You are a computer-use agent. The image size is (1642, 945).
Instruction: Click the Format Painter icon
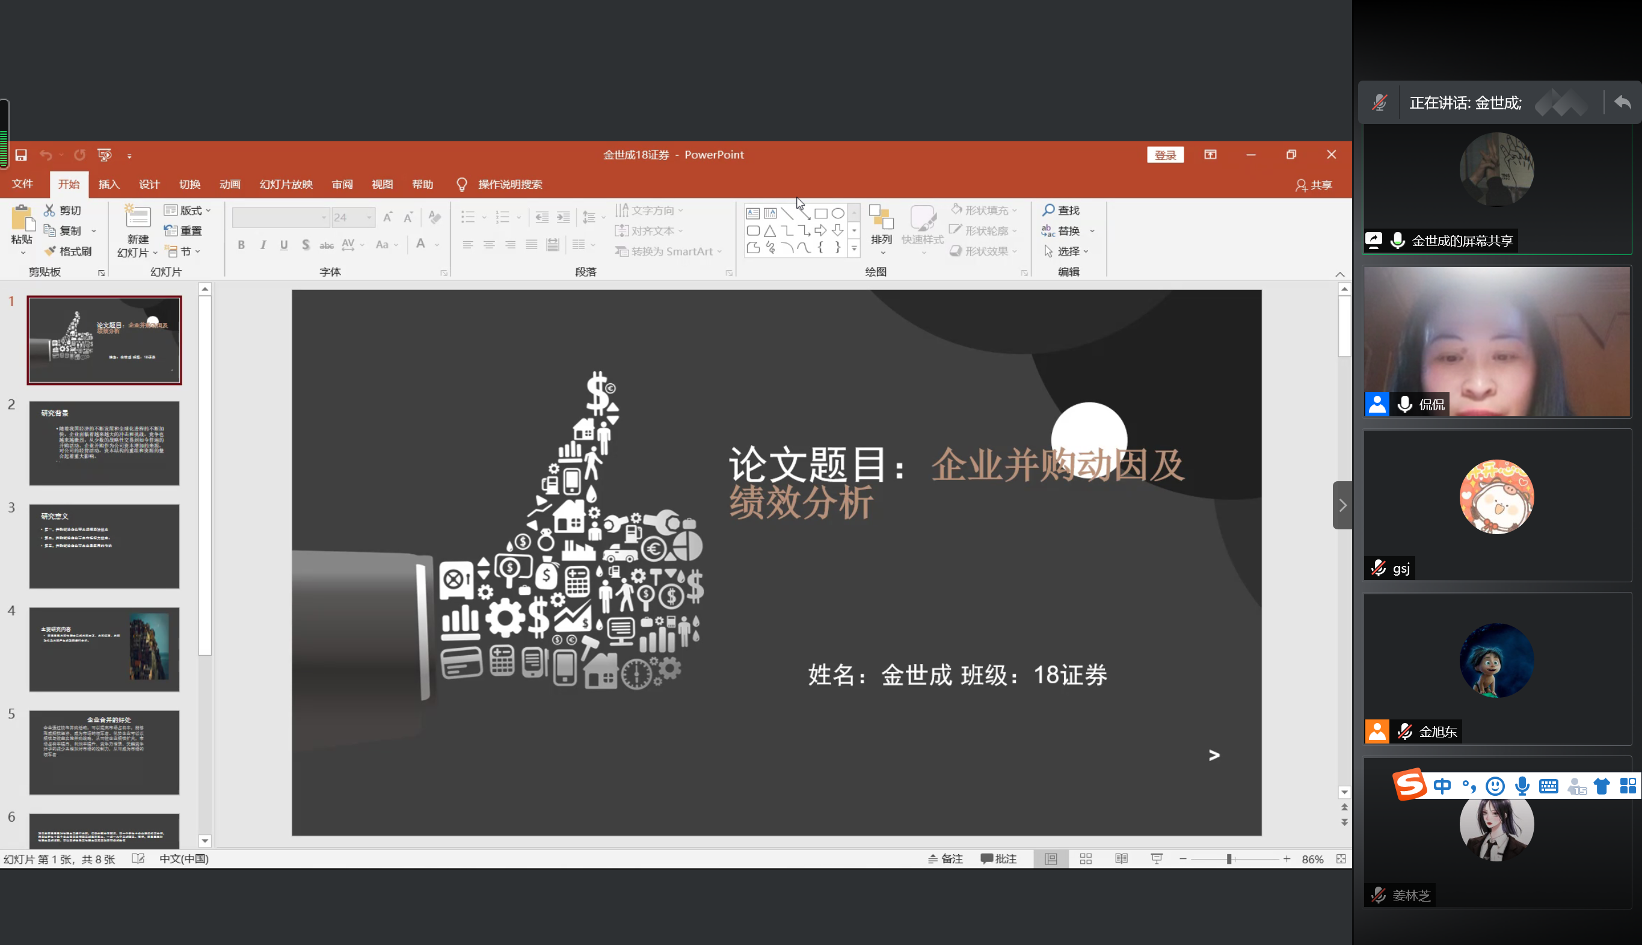pos(50,251)
